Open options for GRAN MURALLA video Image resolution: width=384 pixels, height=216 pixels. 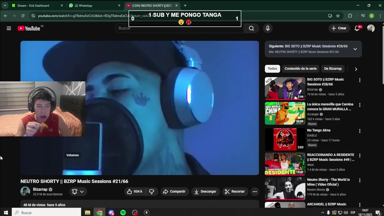click(x=360, y=105)
